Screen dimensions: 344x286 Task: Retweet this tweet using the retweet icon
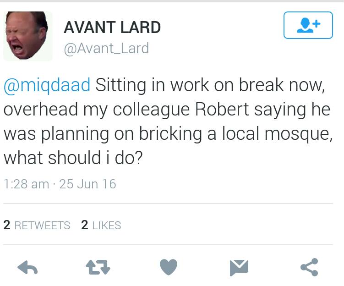98,267
